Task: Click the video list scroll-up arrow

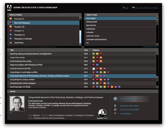Action: click(x=157, y=53)
